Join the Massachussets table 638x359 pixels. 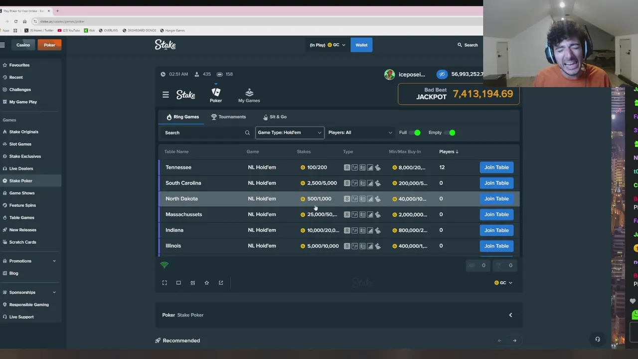tap(496, 214)
